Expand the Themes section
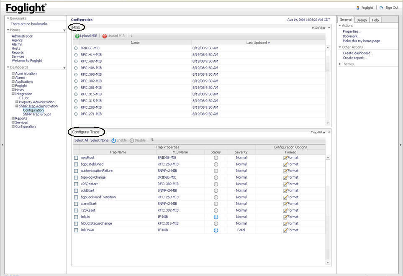The width and height of the screenshot is (403, 276). (x=340, y=64)
